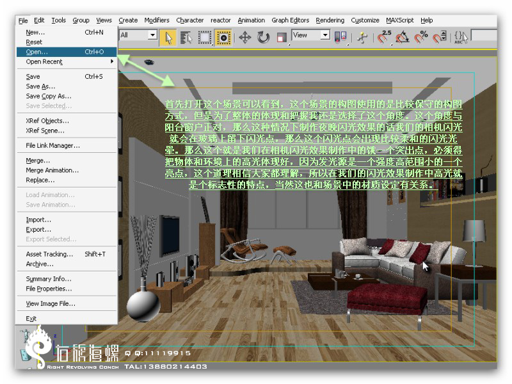Open the Group menu
This screenshot has height=384, width=512.
click(81, 20)
